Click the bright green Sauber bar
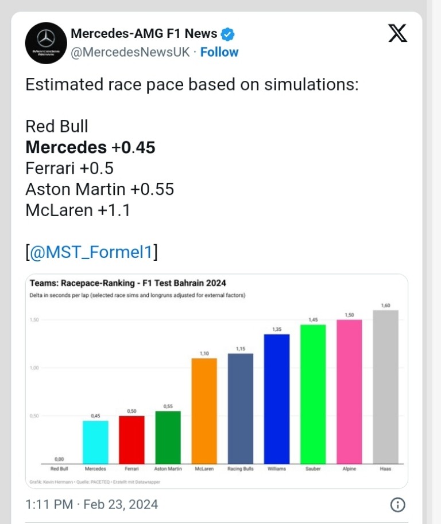Viewport: 441px width, 524px height. [x=313, y=394]
